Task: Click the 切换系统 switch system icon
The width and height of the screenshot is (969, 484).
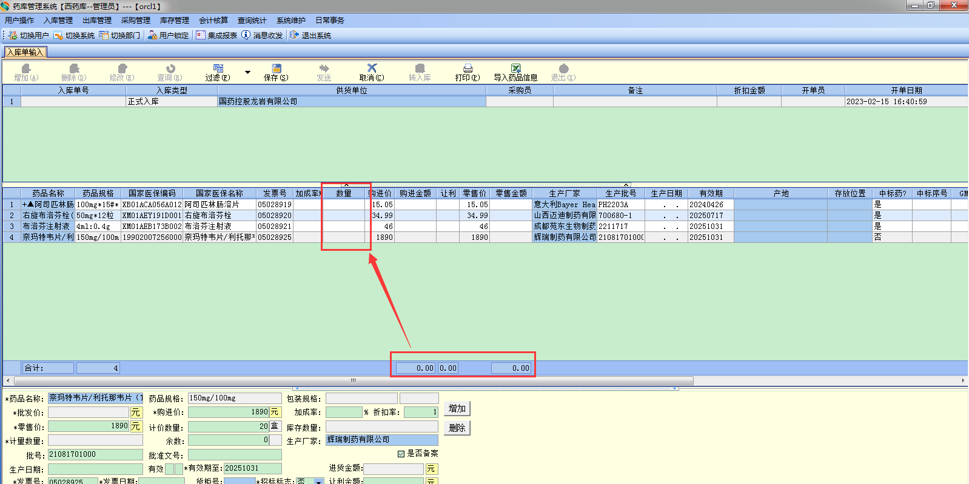Action: tap(58, 35)
